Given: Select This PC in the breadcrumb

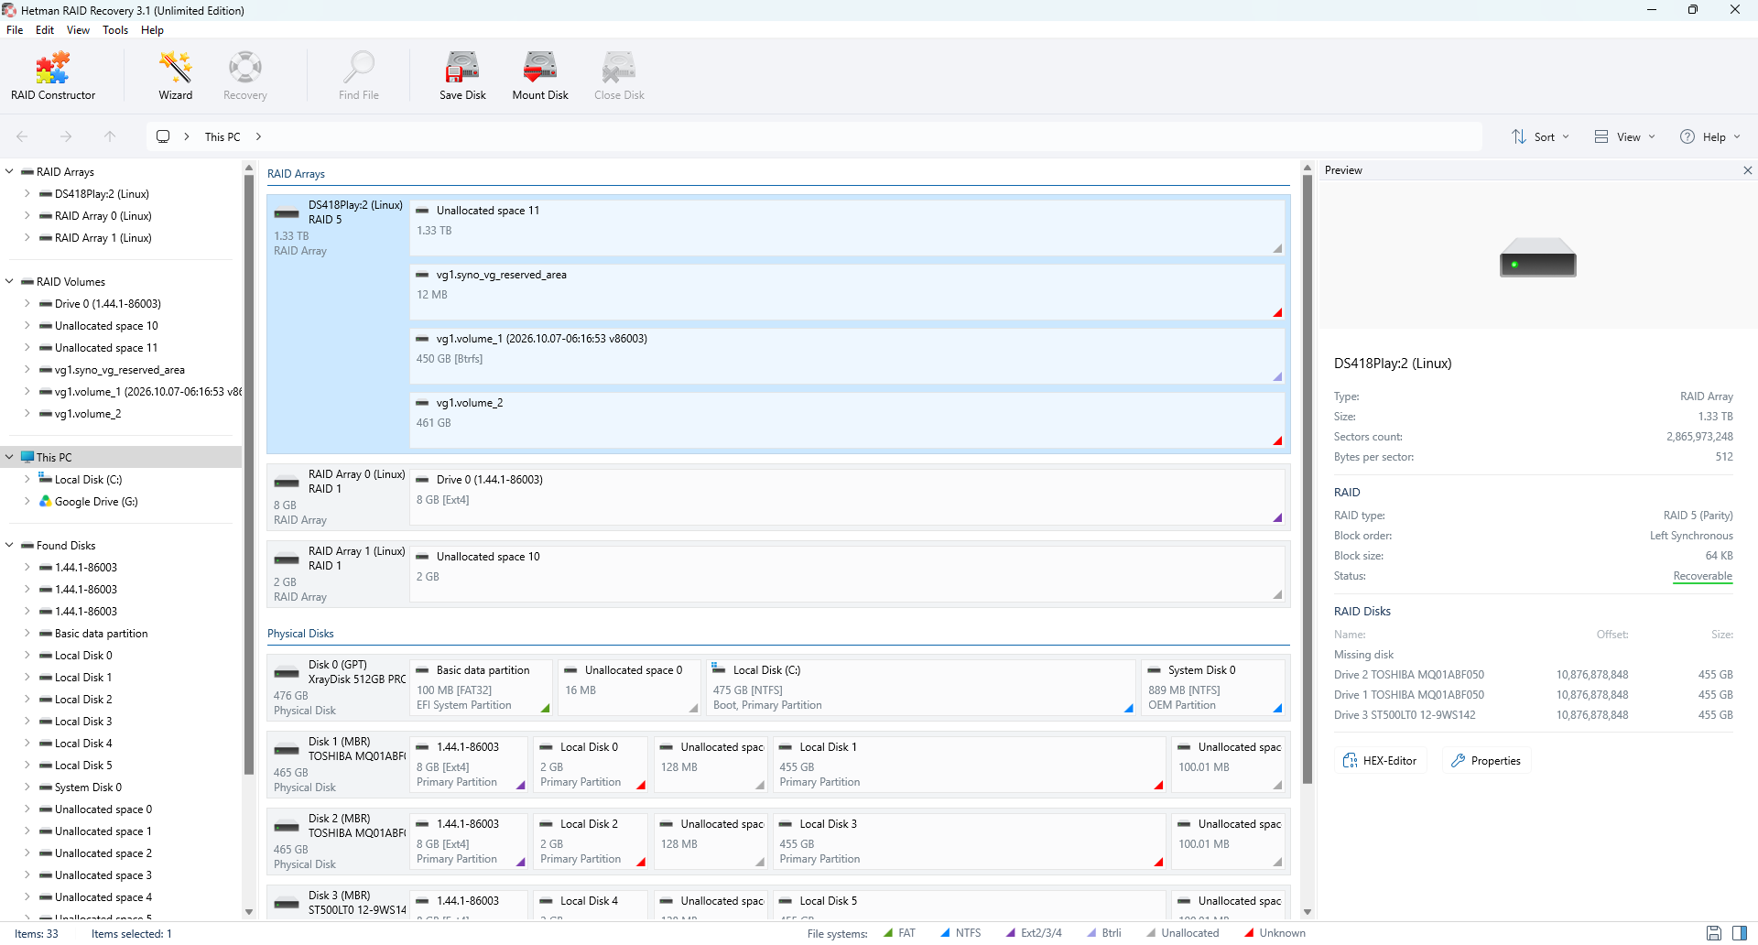Looking at the screenshot, I should tap(222, 136).
